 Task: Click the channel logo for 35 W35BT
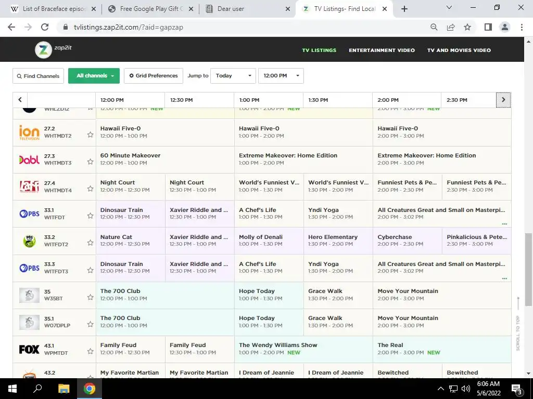click(29, 295)
